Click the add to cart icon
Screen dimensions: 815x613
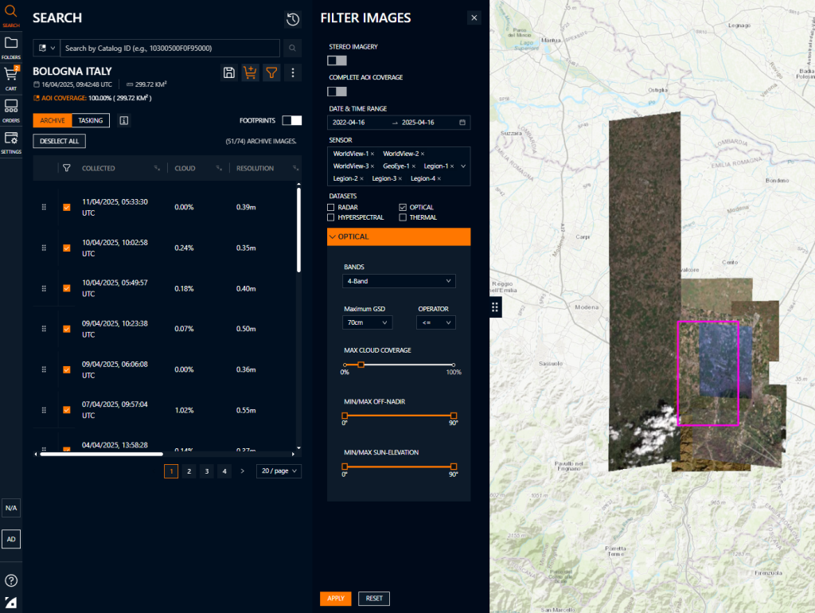[250, 73]
